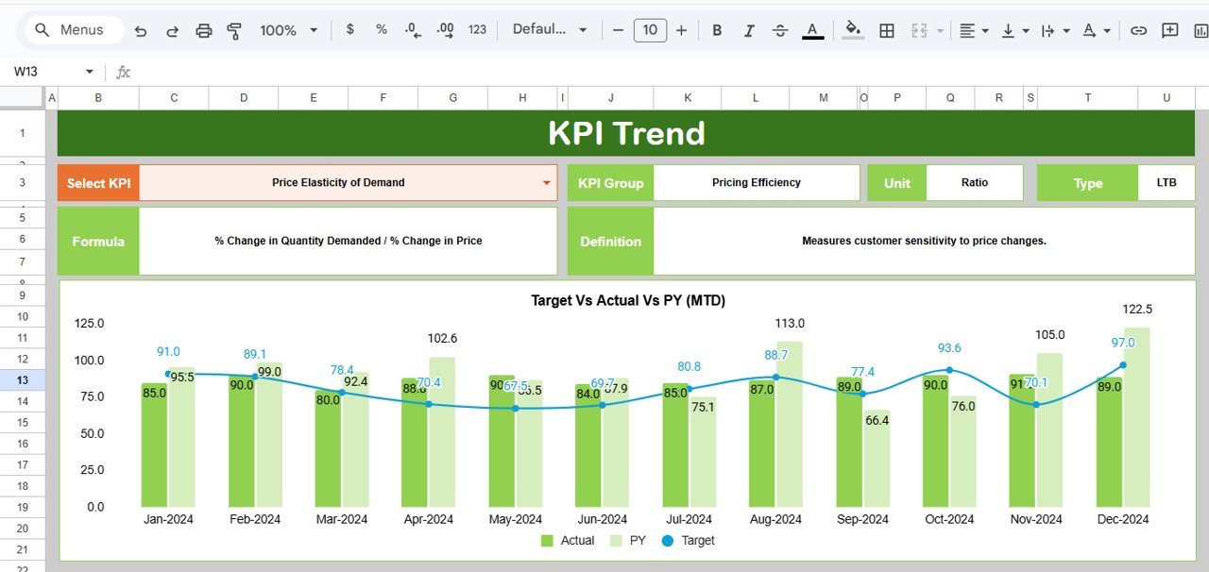This screenshot has width=1209, height=572.
Task: Activate the paint format tool
Action: pos(234,30)
